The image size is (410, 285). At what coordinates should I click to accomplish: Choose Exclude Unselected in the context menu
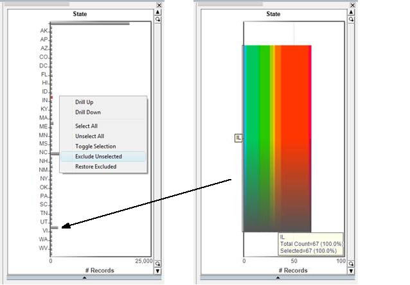[103, 157]
